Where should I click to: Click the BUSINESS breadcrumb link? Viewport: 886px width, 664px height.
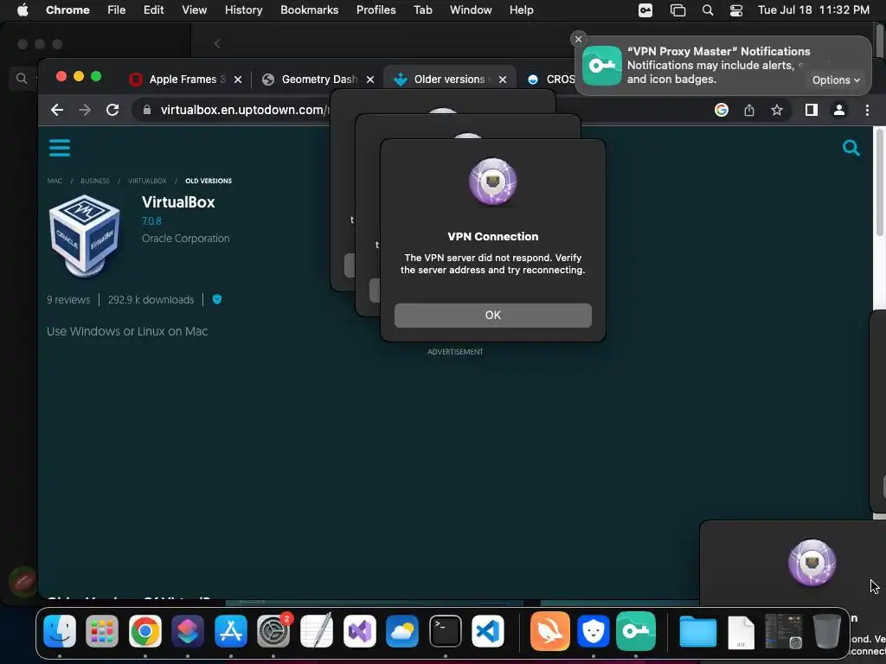pyautogui.click(x=95, y=181)
